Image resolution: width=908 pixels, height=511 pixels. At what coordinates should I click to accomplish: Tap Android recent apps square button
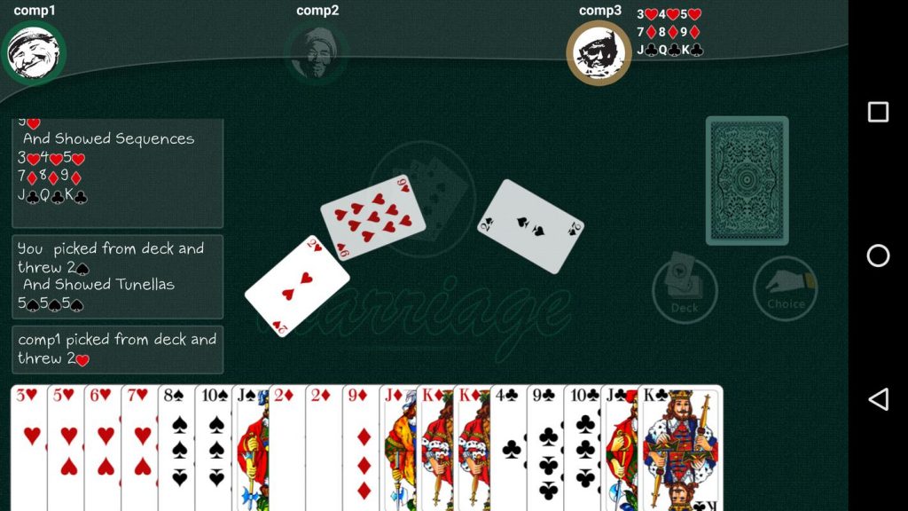(879, 112)
